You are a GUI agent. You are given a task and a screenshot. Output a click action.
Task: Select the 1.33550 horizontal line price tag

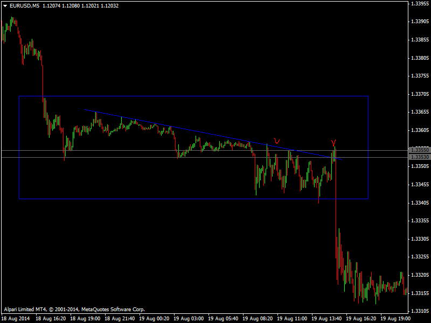[x=420, y=150]
